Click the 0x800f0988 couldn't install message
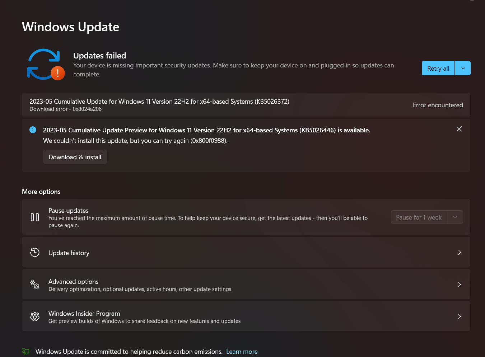The image size is (485, 357). (135, 141)
